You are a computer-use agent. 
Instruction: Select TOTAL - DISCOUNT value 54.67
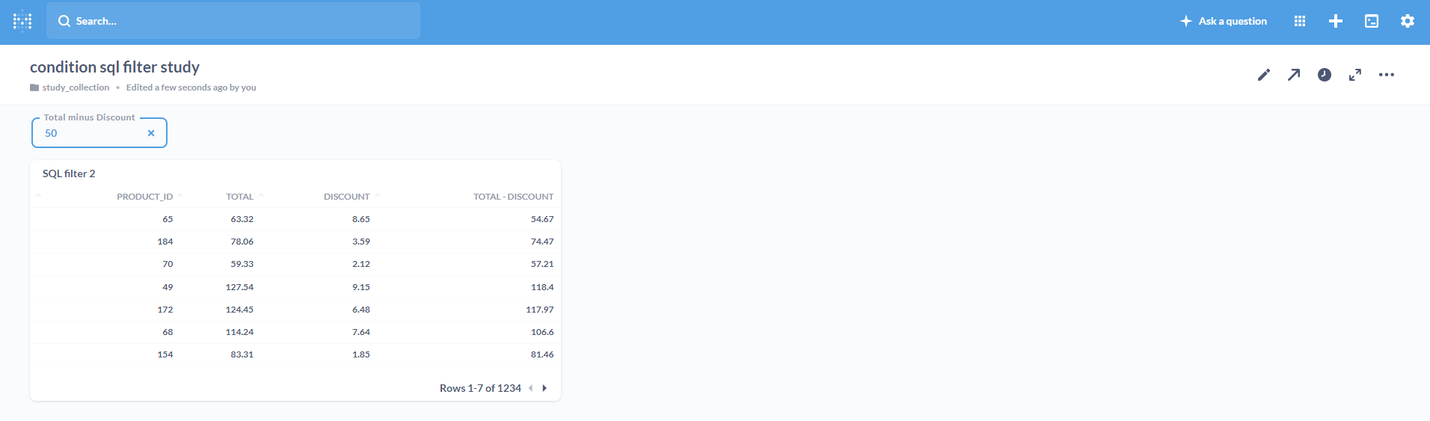click(542, 219)
